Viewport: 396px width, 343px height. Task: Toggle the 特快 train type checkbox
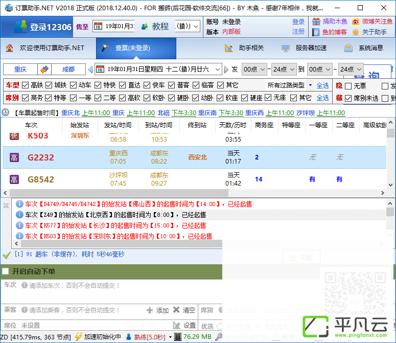coord(98,85)
